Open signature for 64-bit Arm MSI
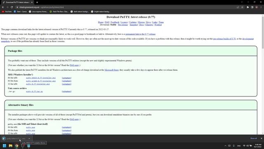 point(66,81)
